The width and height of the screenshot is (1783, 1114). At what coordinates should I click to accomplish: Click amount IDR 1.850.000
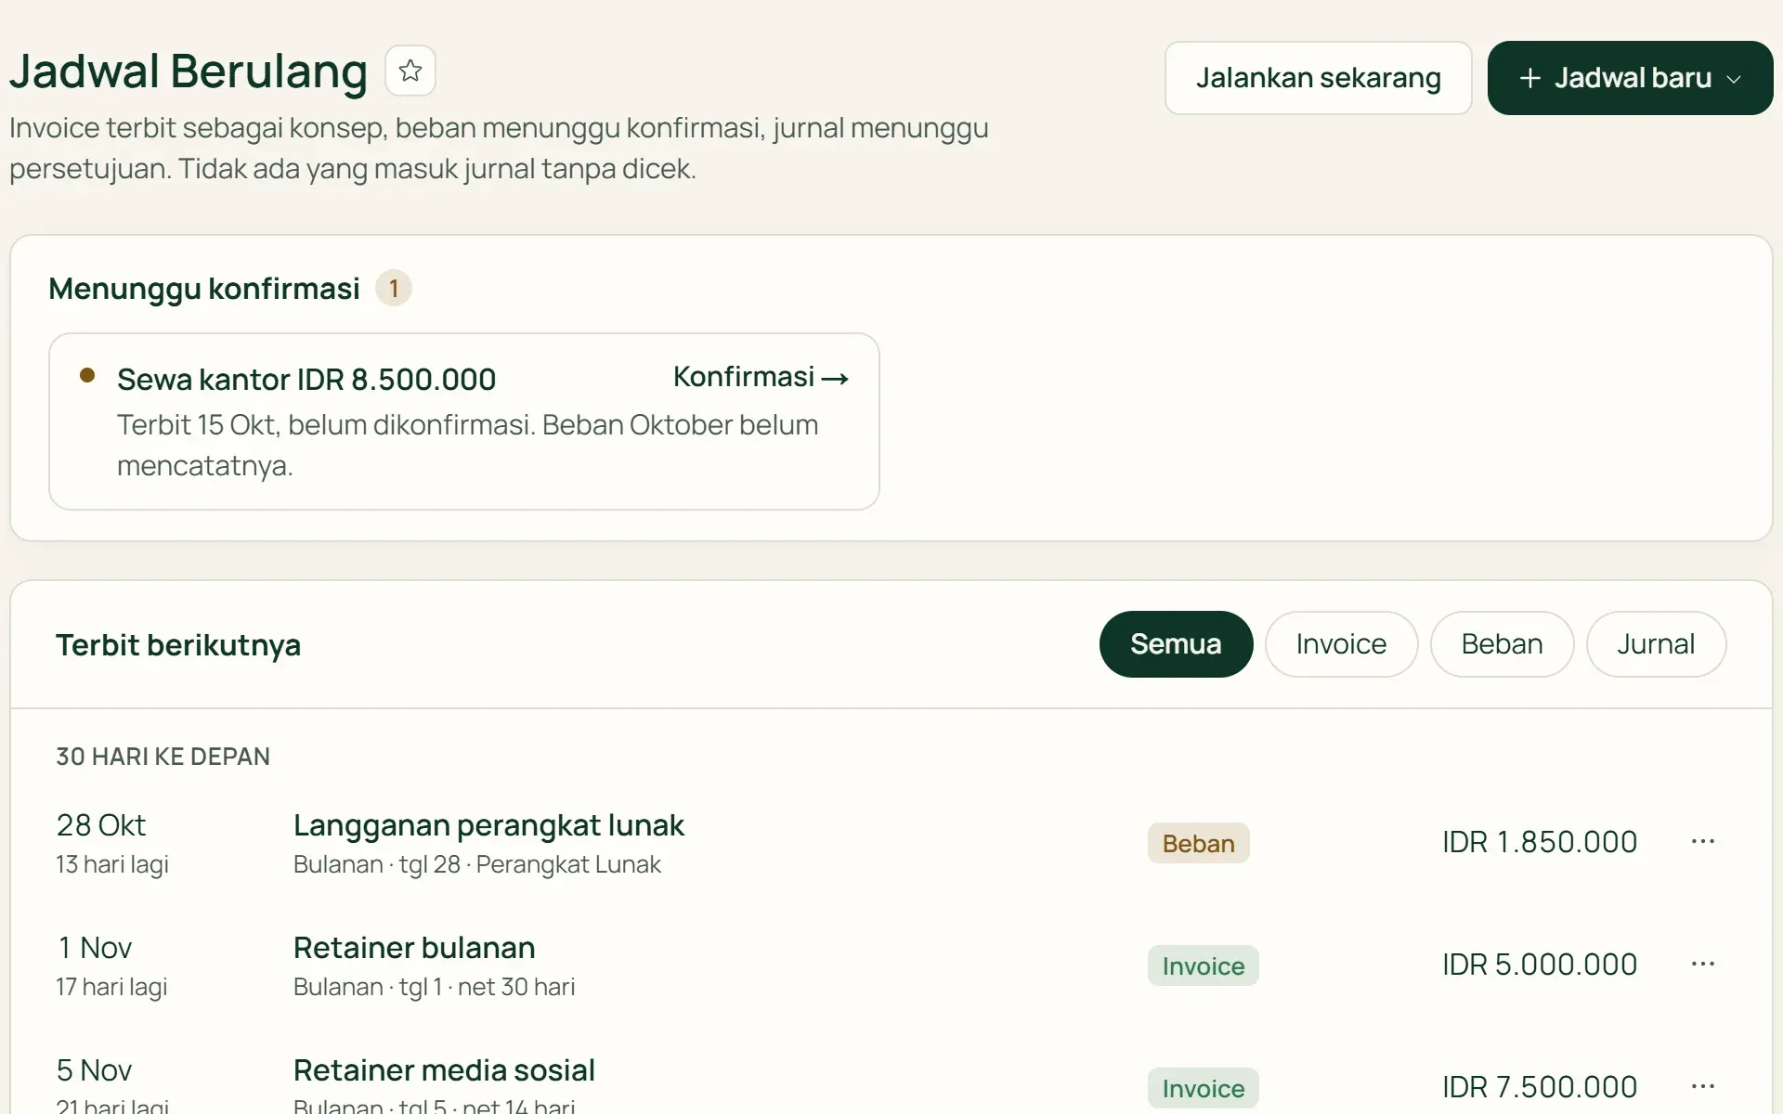[x=1539, y=842]
